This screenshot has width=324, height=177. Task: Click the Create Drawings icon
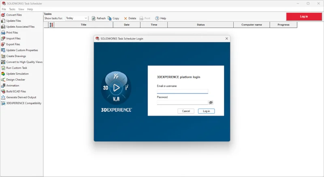3,56
